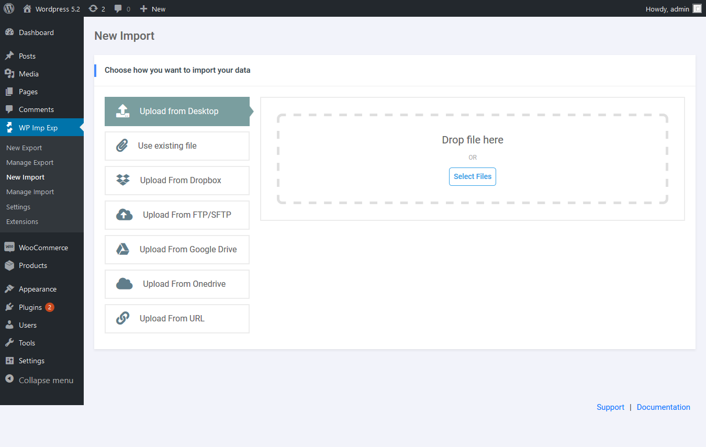Select the FTP/SFTP upload icon
Image resolution: width=706 pixels, height=447 pixels.
pyautogui.click(x=124, y=215)
